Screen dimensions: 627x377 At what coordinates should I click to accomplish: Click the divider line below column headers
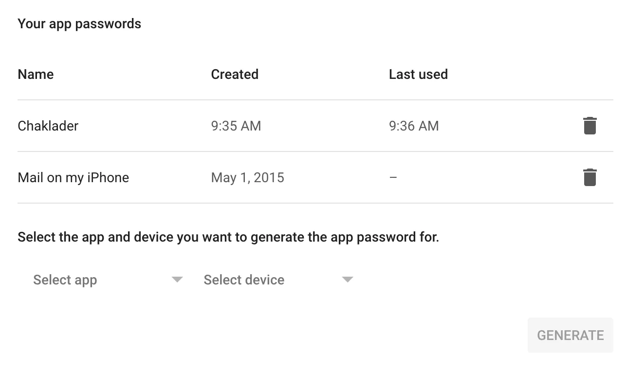(315, 100)
